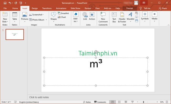The image size is (171, 104).
Task: Switch to Slide Sorter view
Action: click(x=119, y=102)
